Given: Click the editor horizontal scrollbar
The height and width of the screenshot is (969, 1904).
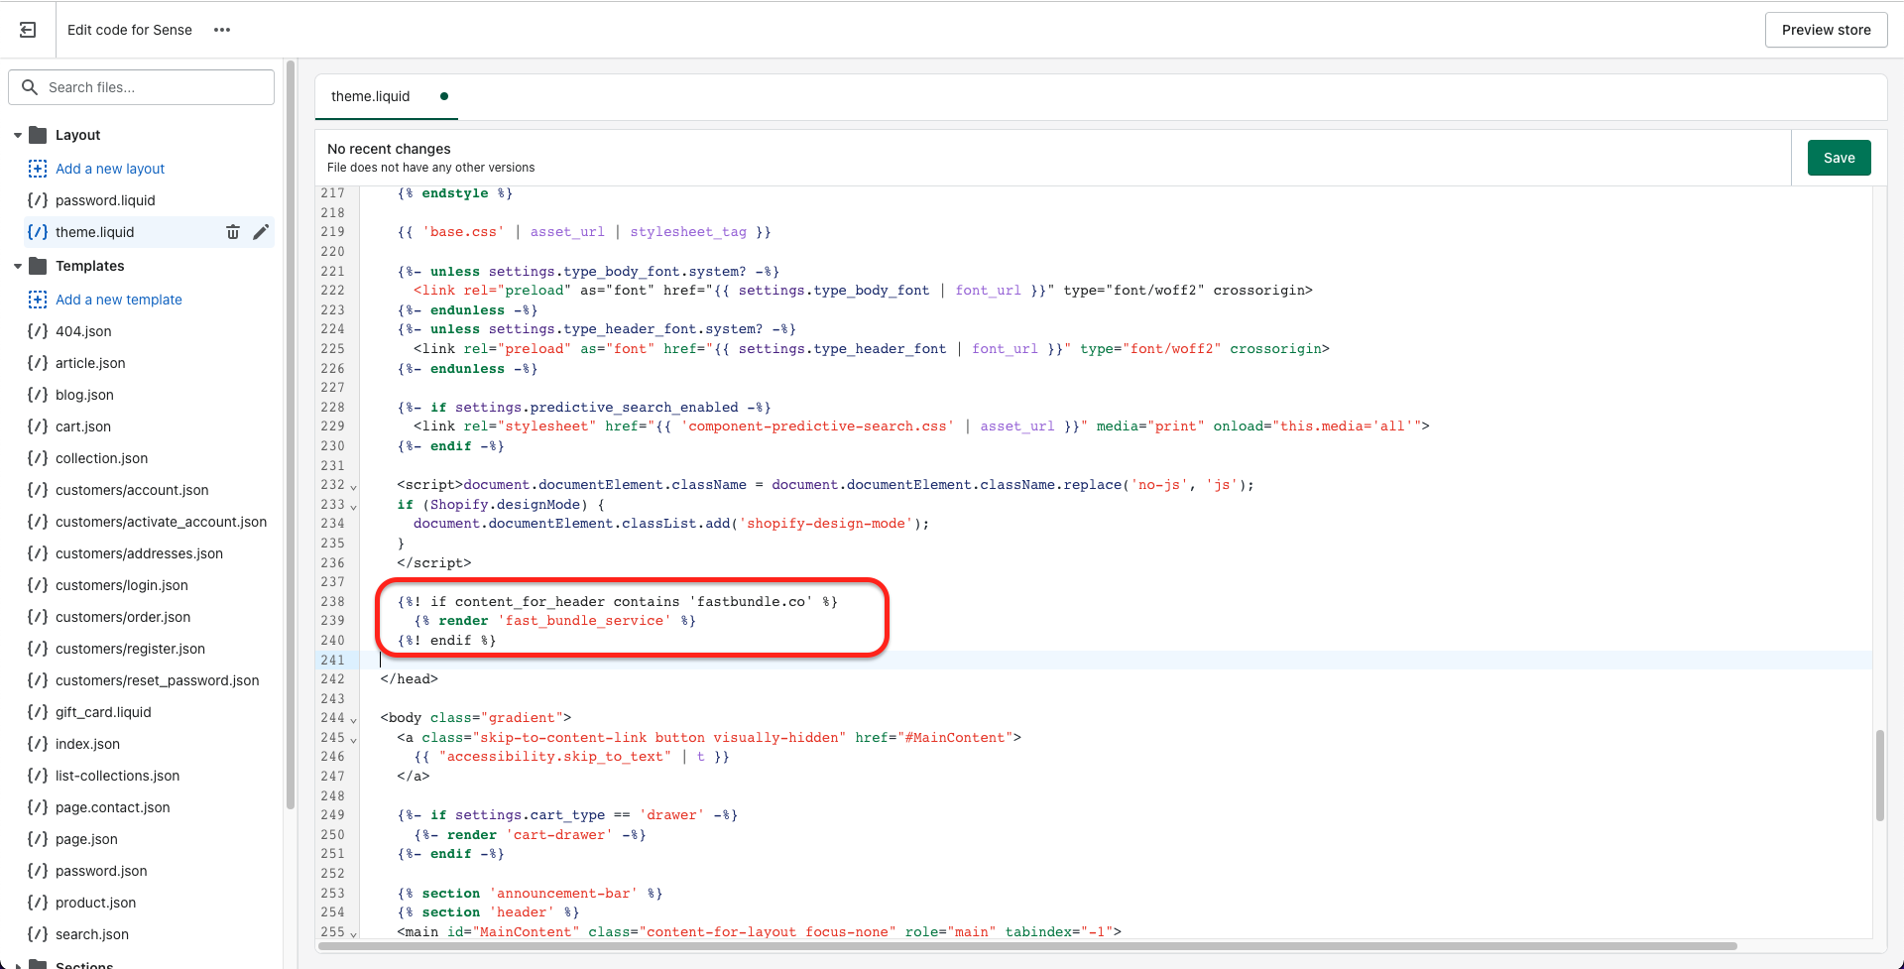Looking at the screenshot, I should point(1026,946).
